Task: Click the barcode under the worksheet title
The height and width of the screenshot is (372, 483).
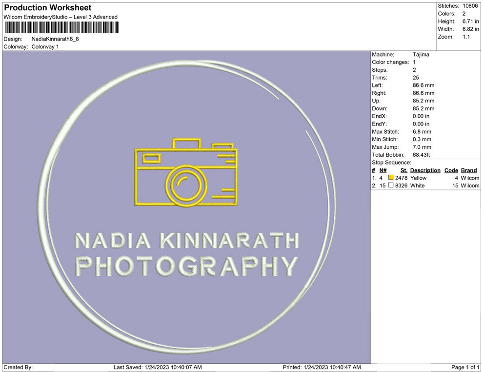Action: (x=61, y=27)
